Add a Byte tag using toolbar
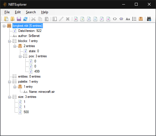 coord(76,19)
